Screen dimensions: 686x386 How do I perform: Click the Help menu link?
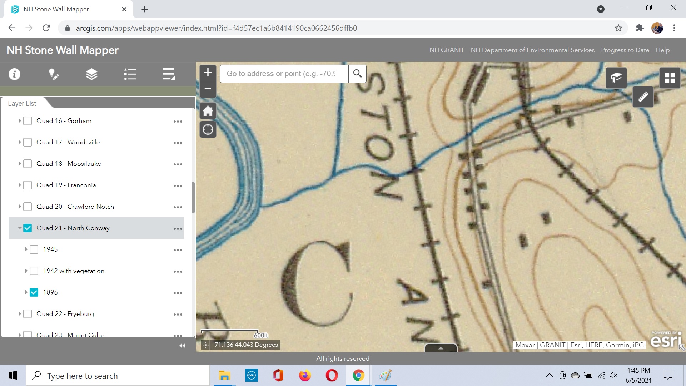click(x=662, y=50)
